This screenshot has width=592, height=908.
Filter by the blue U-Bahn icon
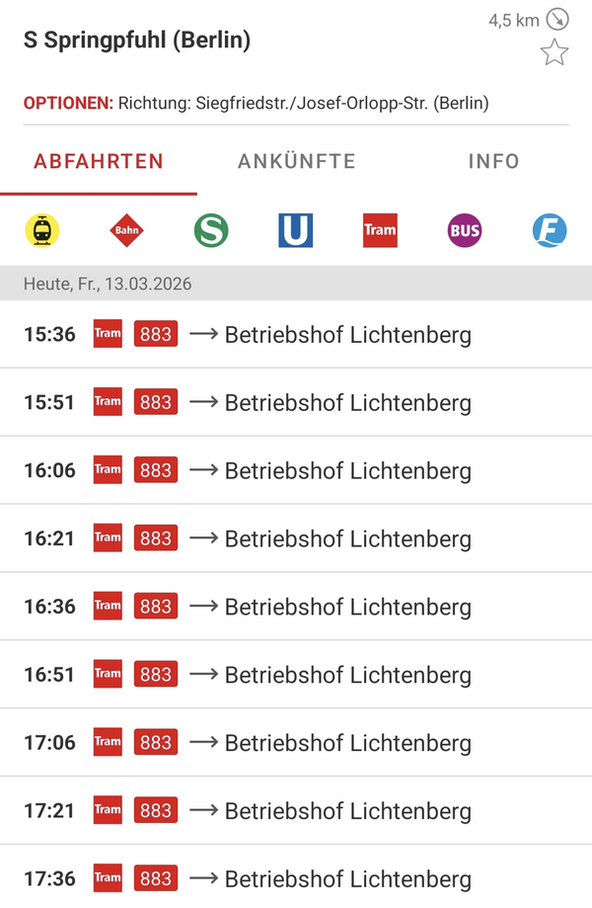pos(296,230)
